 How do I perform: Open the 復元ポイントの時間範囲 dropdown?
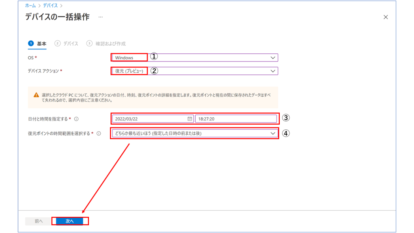(x=194, y=133)
